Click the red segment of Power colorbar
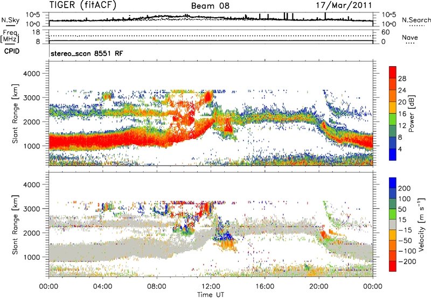Screen dimensions: 431x298 click(x=393, y=72)
